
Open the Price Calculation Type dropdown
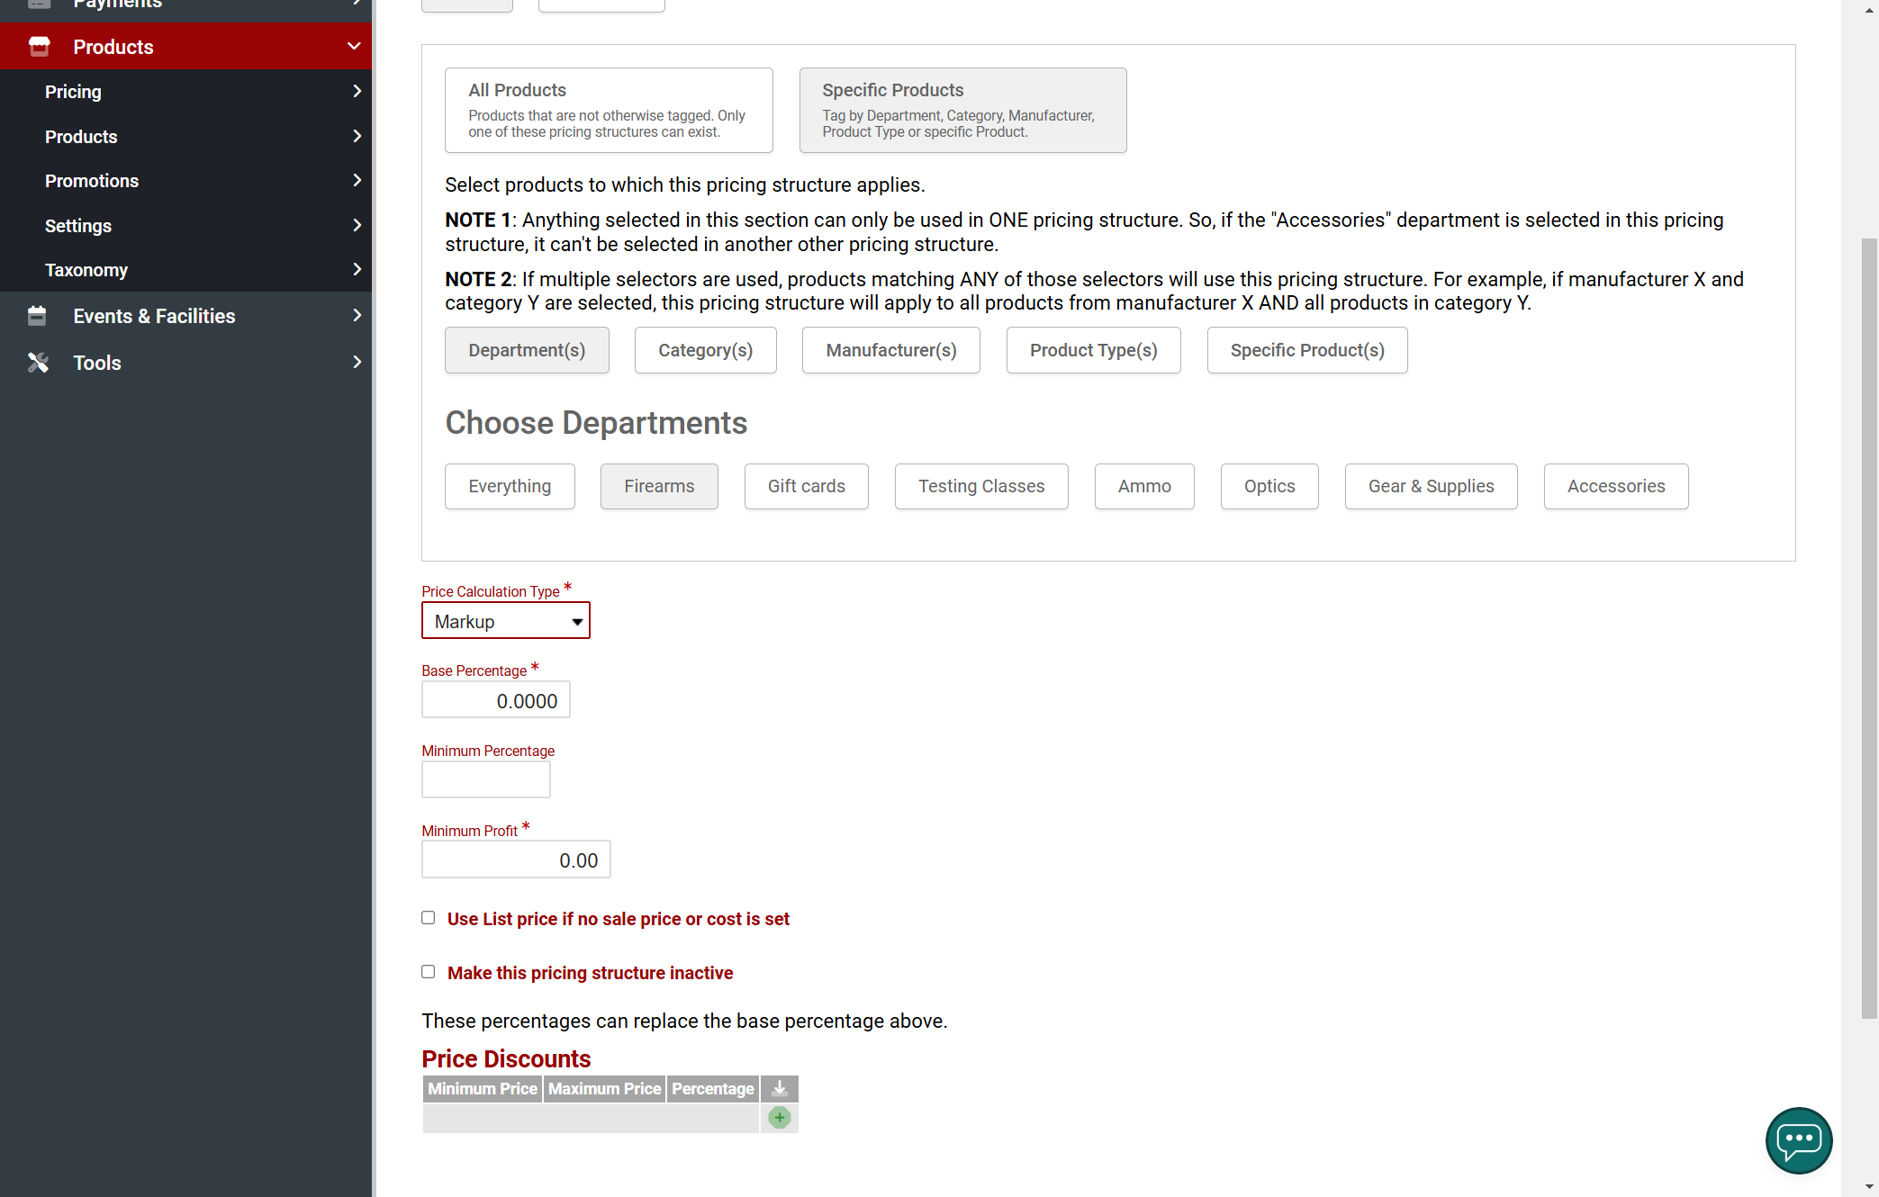point(506,621)
